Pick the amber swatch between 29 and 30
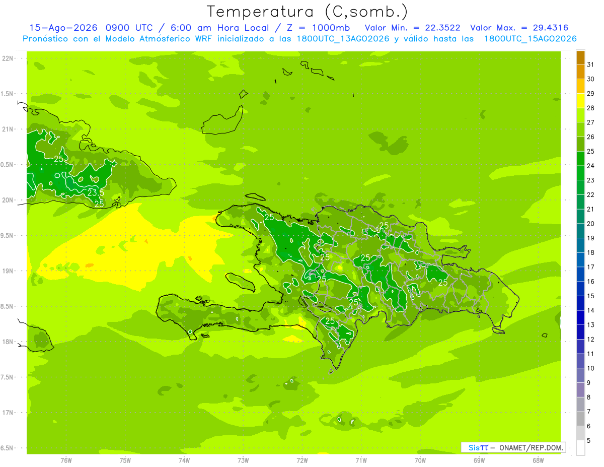This screenshot has width=604, height=467. tap(580, 86)
